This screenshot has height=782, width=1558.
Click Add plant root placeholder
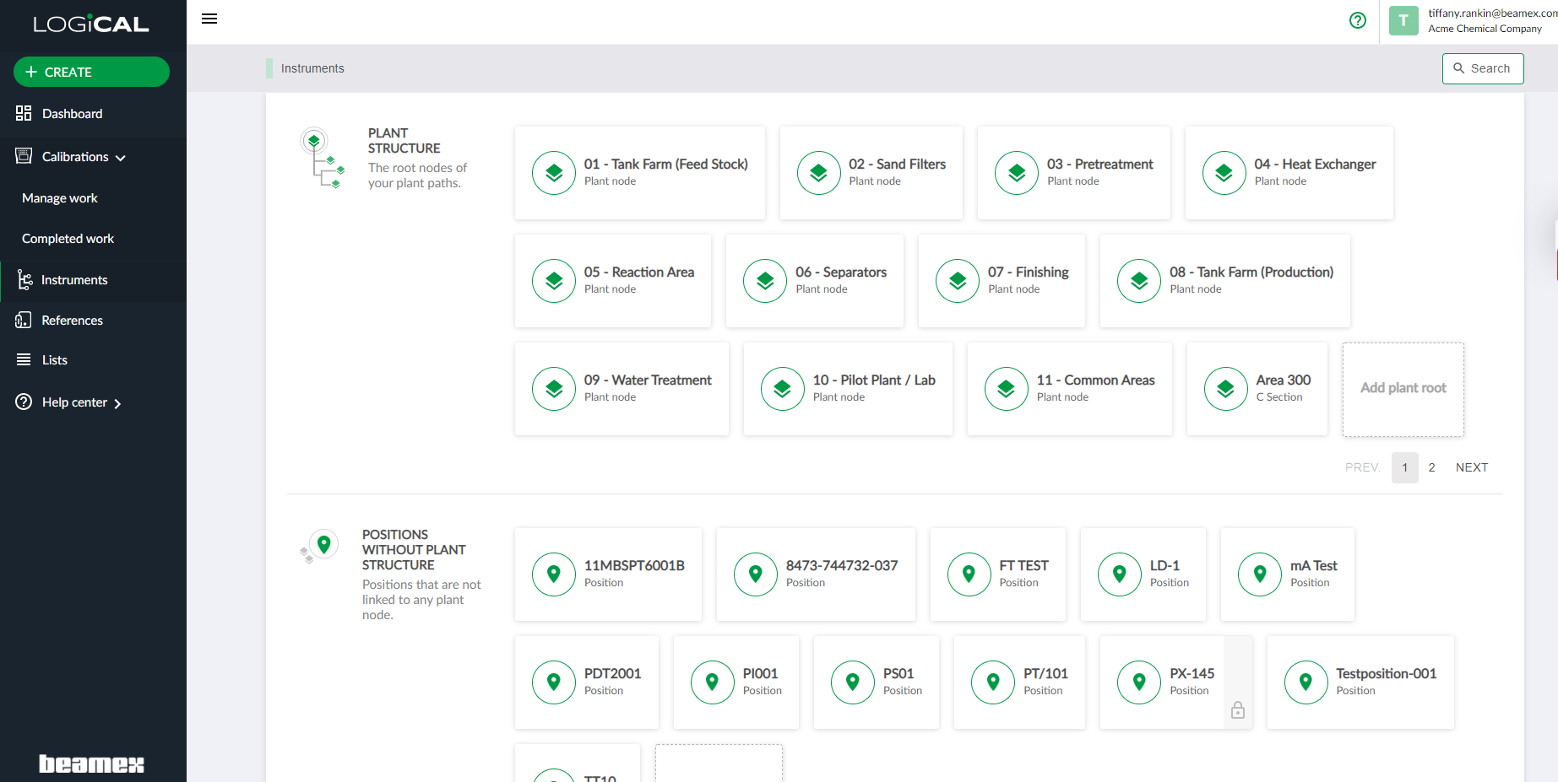1403,389
